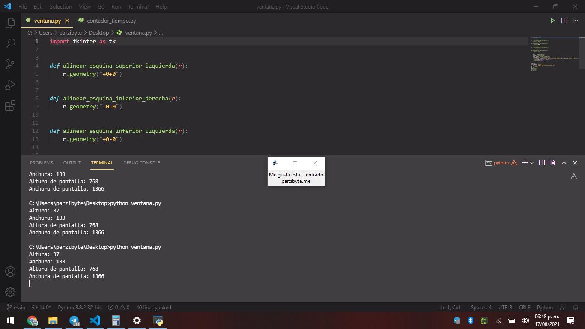Open errors and warnings count
The width and height of the screenshot is (585, 329).
point(119,307)
